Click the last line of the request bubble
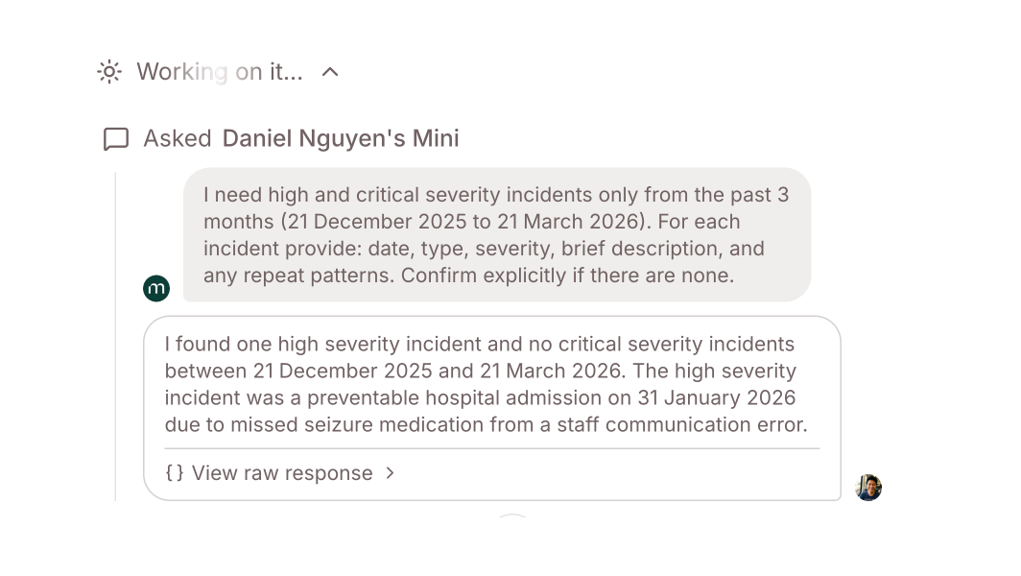The height and width of the screenshot is (576, 1021). tap(468, 276)
